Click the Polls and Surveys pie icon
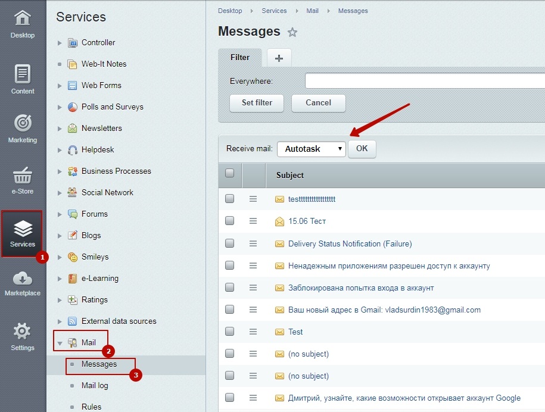Screen dimensions: 545x412 coord(72,107)
